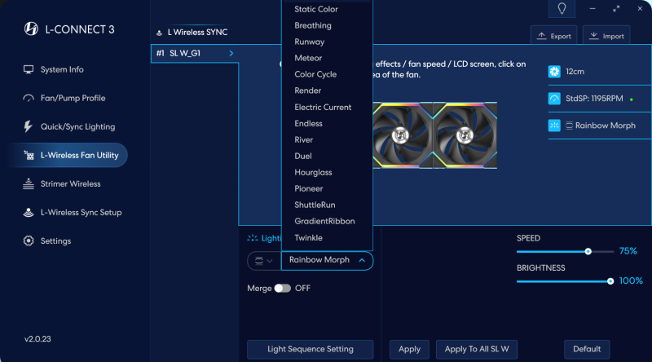Click Apply To All SL W
The height and width of the screenshot is (362, 652).
477,349
